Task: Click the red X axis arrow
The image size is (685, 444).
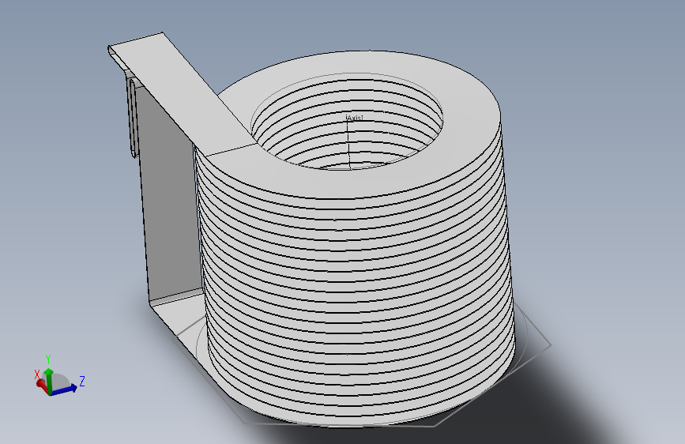Action: [42, 385]
